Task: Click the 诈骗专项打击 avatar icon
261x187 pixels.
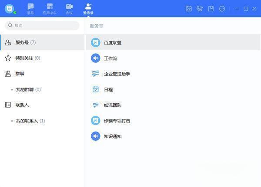Action: click(96, 120)
